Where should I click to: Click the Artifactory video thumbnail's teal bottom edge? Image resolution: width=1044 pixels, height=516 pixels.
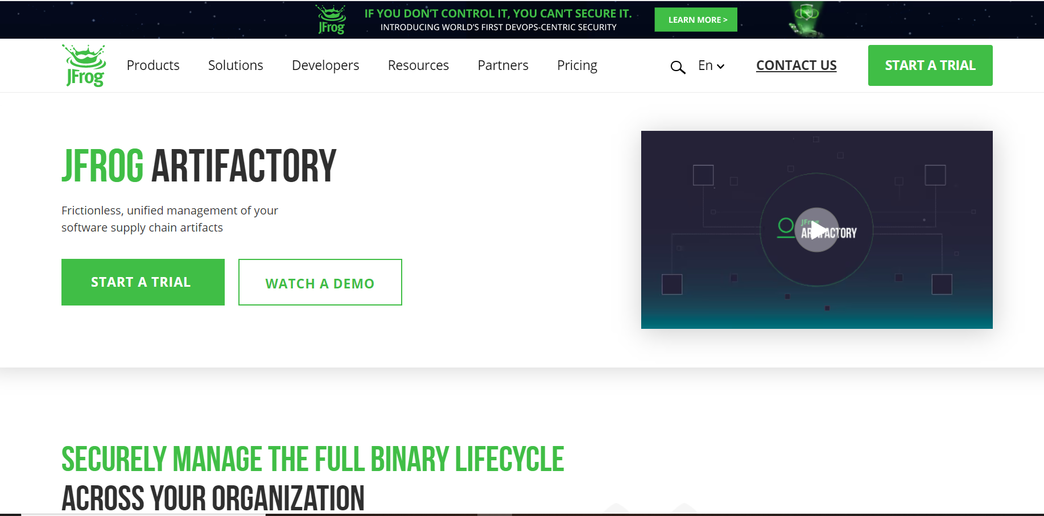[816, 321]
